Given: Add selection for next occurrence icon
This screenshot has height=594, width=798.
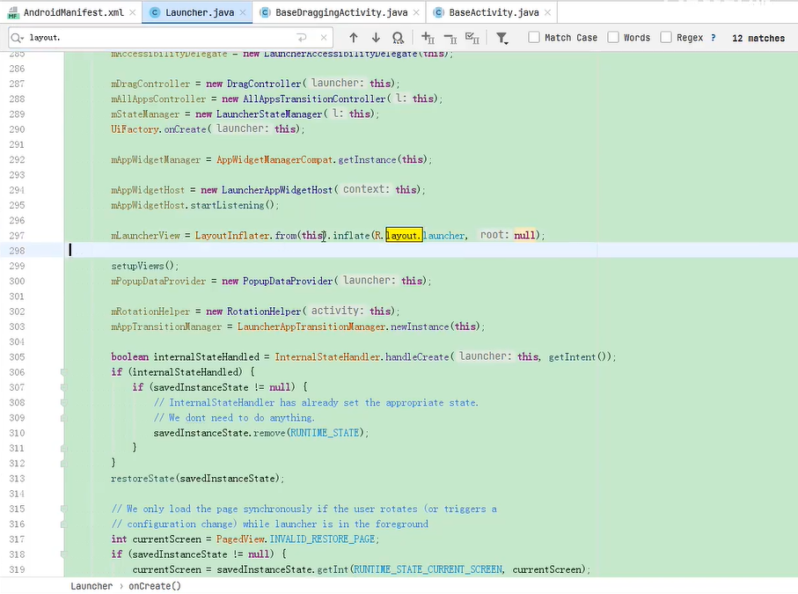Looking at the screenshot, I should click(x=428, y=38).
